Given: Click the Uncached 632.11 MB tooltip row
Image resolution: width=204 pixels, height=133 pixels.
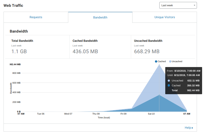Looking at the screenshot, I should 184,81.
